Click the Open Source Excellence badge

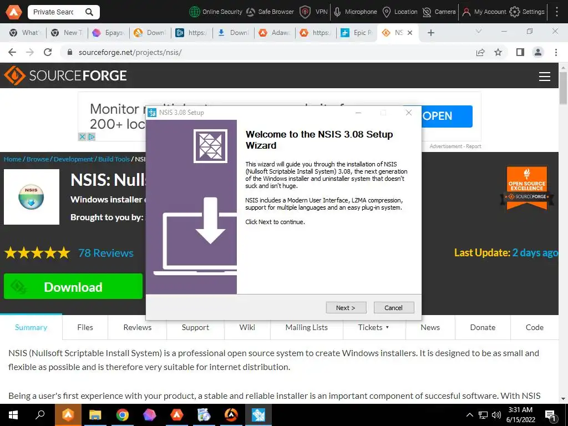pos(527,188)
